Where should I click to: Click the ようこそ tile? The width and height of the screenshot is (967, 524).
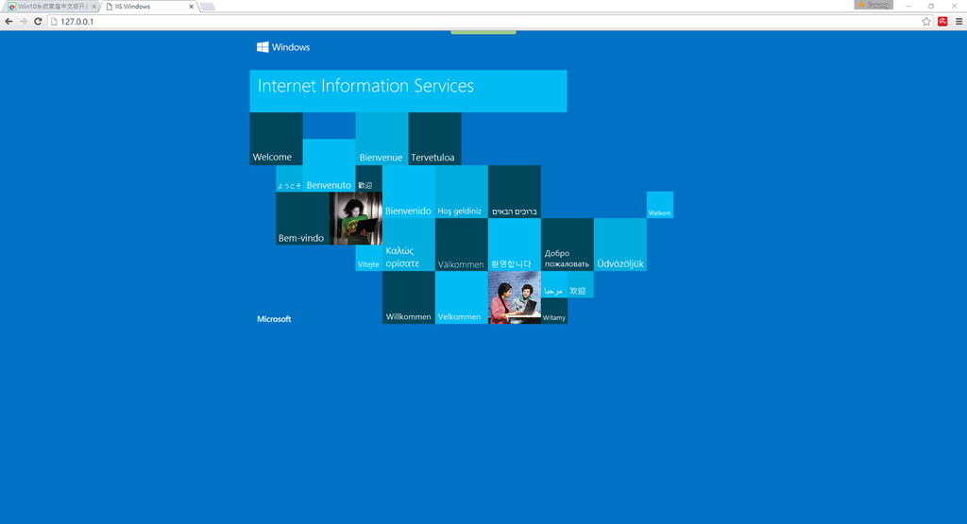click(289, 178)
